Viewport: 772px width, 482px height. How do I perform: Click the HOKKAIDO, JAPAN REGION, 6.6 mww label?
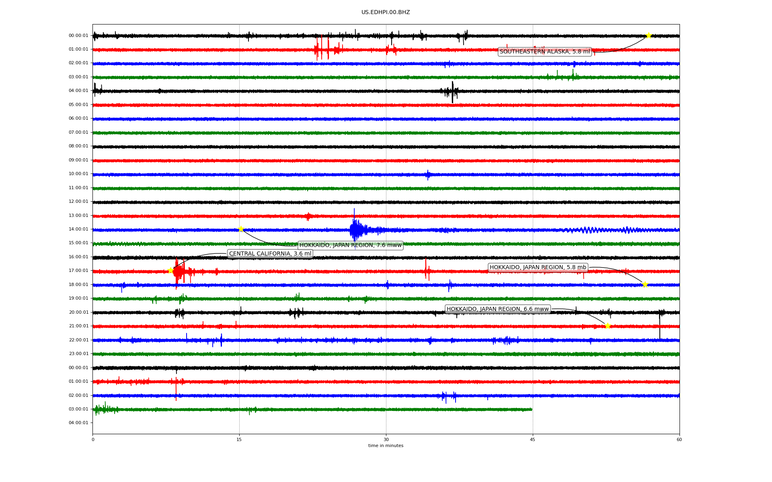click(497, 309)
